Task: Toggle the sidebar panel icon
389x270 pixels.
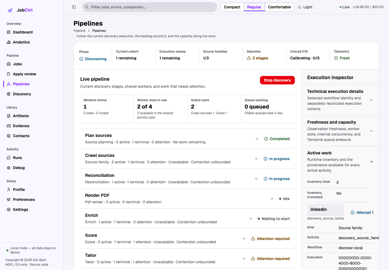Action: click(74, 7)
